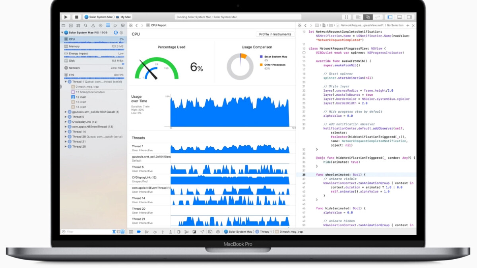Click the Step Over debug icon
Image resolution: width=477 pixels, height=268 pixels.
(x=155, y=231)
